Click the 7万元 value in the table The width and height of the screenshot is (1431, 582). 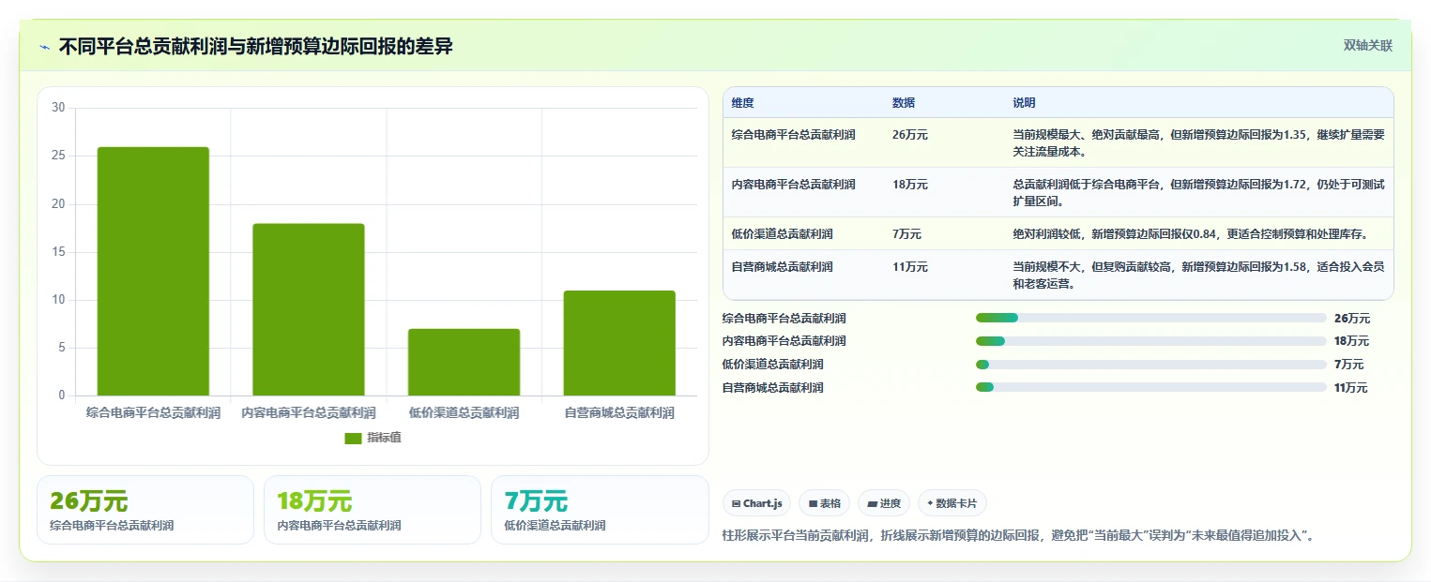click(906, 234)
